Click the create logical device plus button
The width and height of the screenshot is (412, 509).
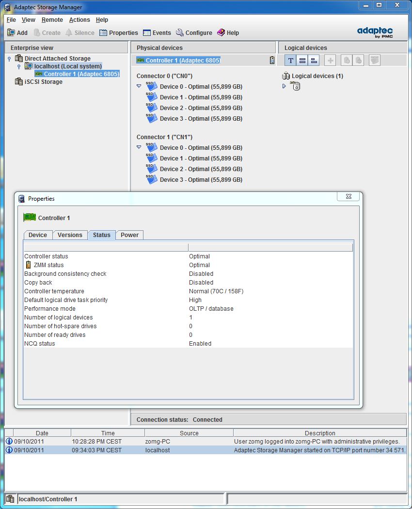[x=330, y=61]
